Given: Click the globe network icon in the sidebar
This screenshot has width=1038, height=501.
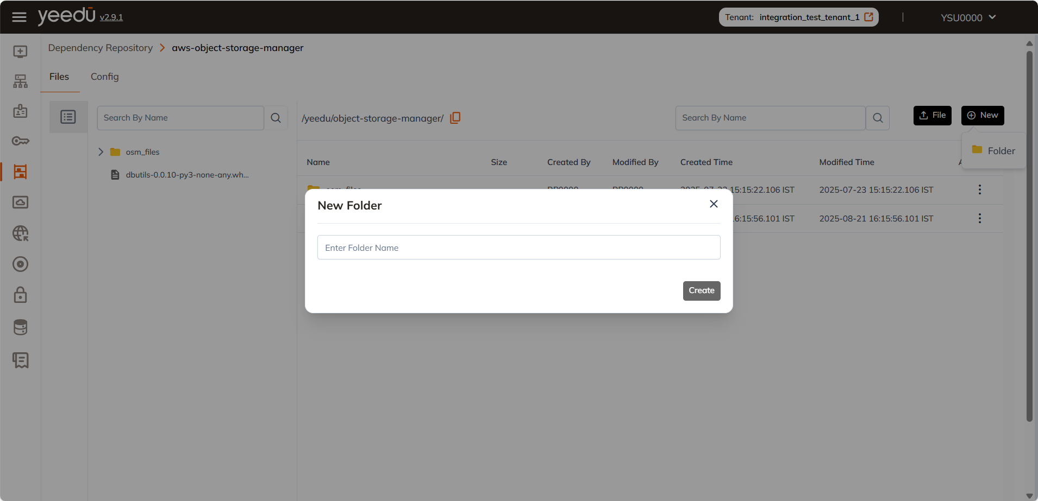Looking at the screenshot, I should click(x=20, y=233).
